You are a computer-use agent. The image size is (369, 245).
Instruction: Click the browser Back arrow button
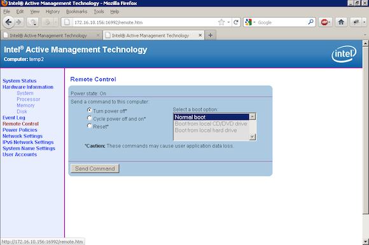(x=8, y=22)
